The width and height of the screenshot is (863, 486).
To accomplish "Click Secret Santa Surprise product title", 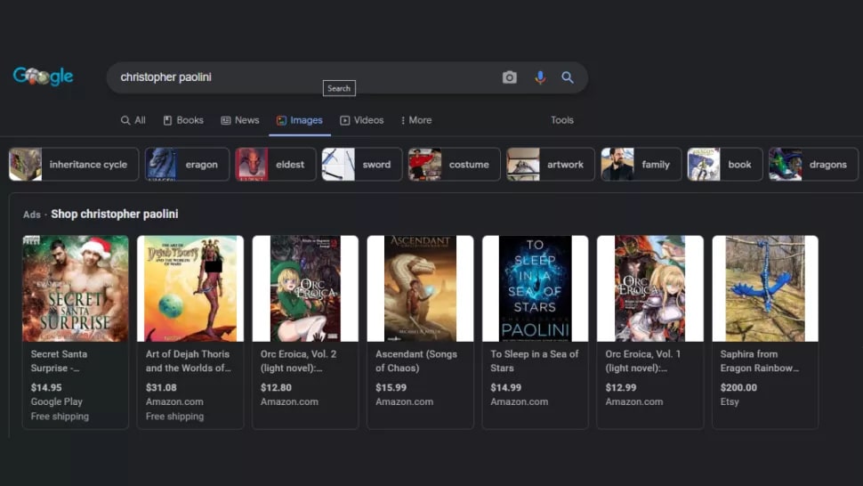I will tap(59, 361).
